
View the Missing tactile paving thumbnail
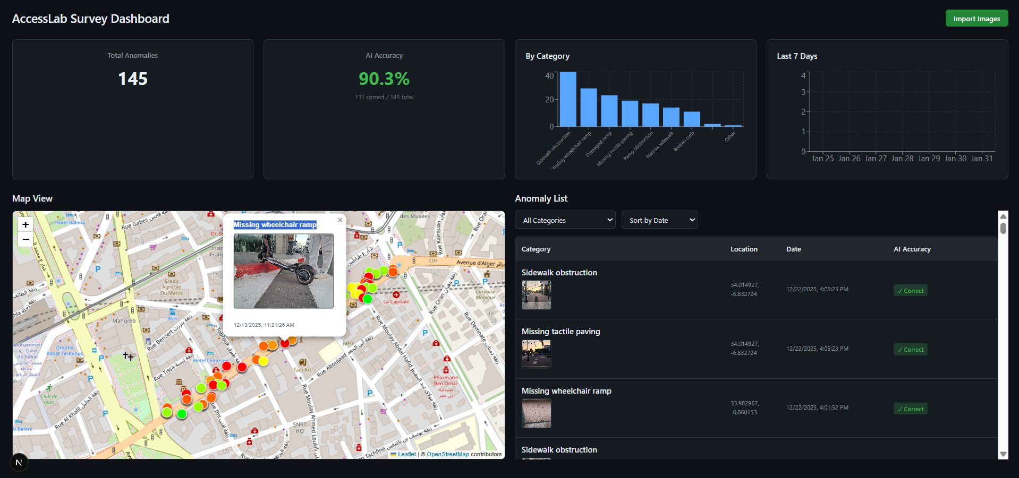click(536, 354)
